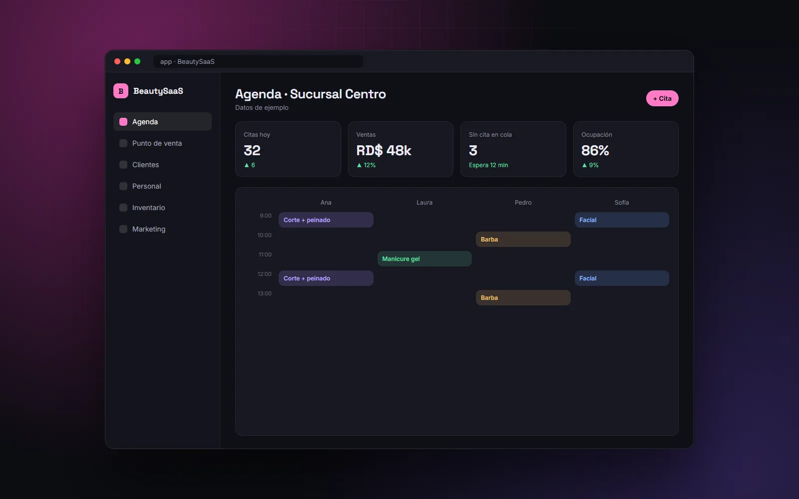Click the Marketing sidebar icon
This screenshot has height=499, width=799.
coord(123,229)
